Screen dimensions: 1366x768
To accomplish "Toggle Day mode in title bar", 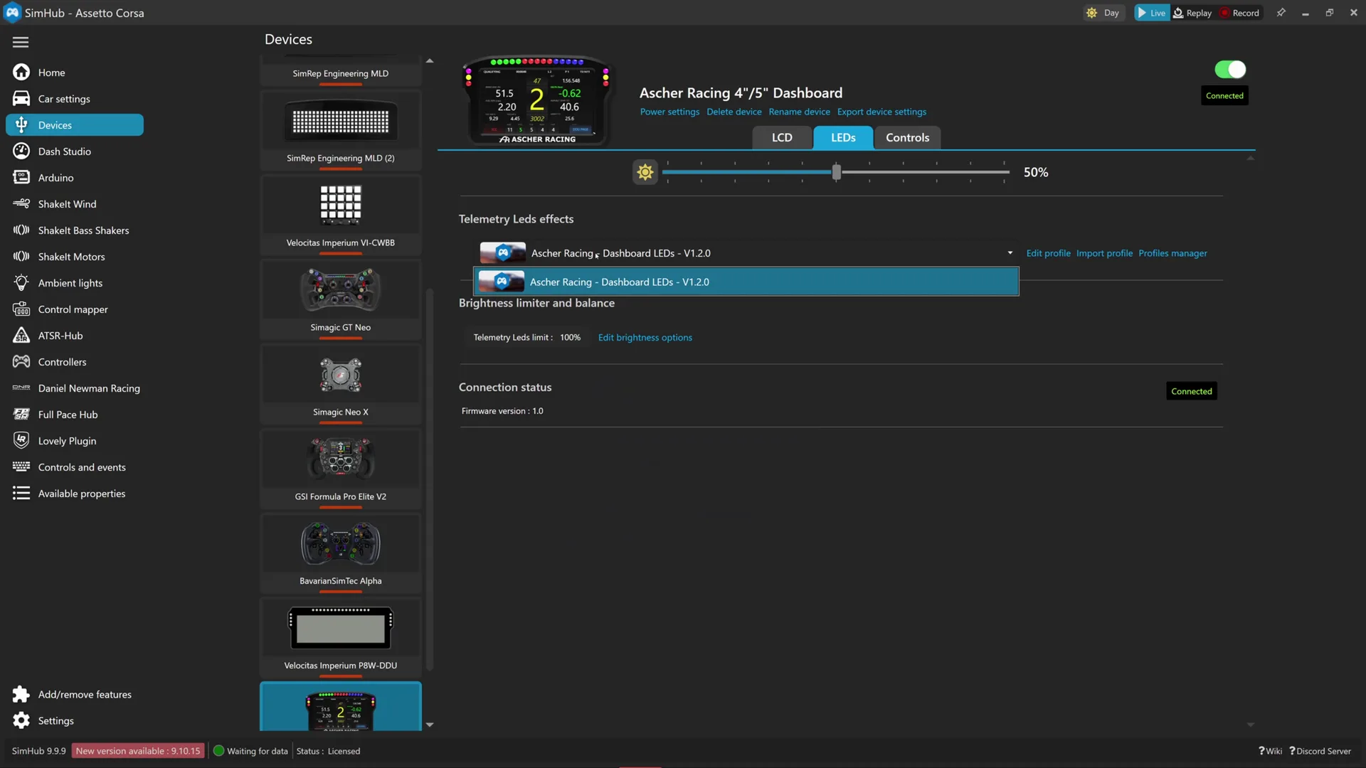I will tap(1103, 13).
